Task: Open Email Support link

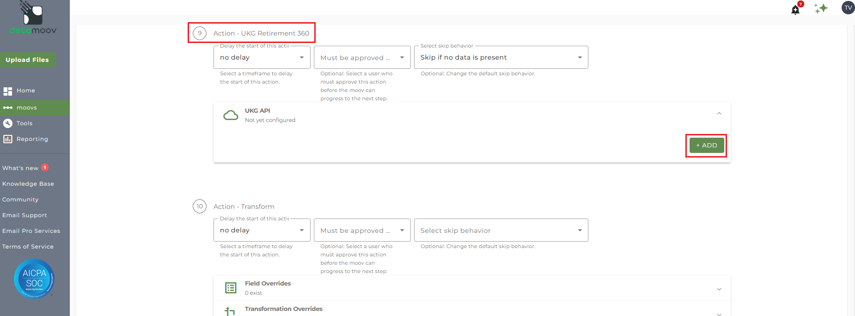Action: pyautogui.click(x=24, y=215)
